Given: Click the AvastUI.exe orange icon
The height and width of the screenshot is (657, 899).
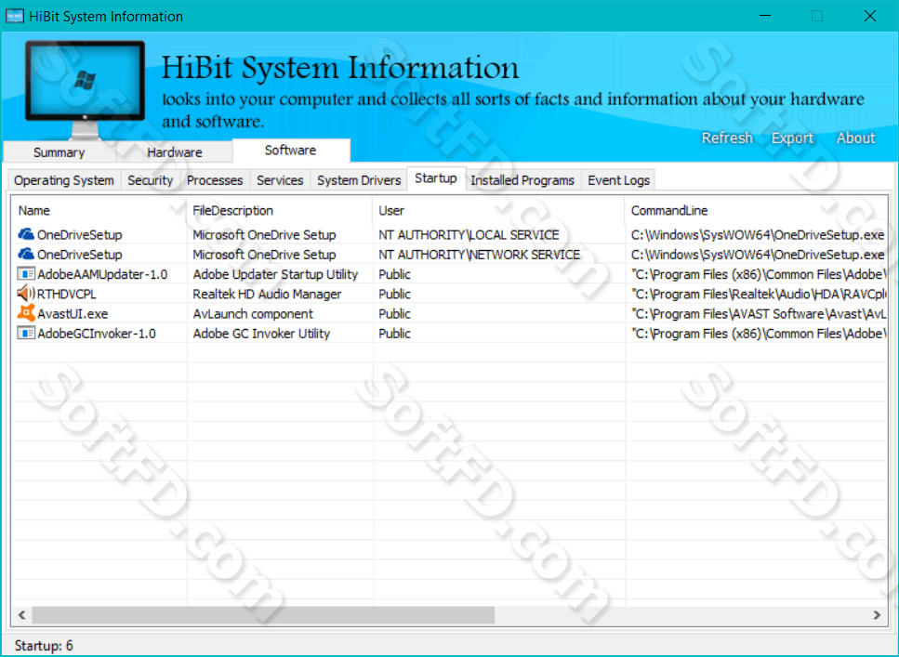Looking at the screenshot, I should [x=26, y=313].
